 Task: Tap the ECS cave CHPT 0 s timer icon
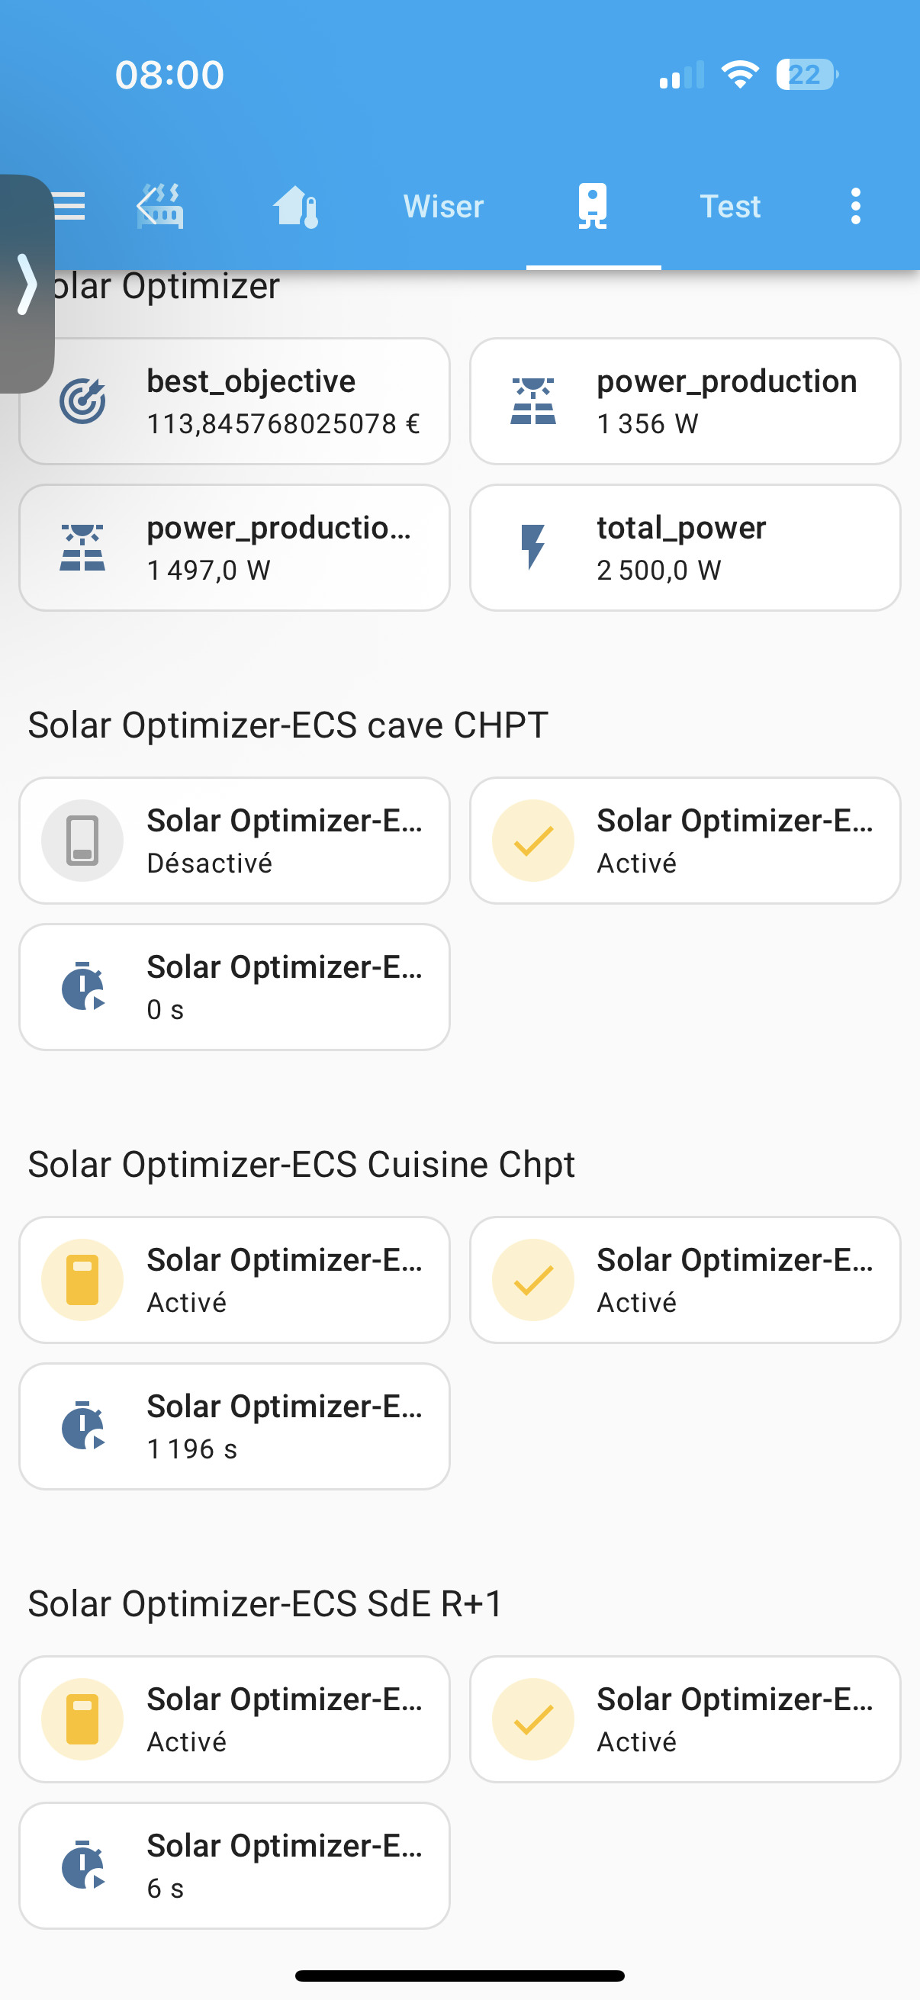click(x=82, y=987)
